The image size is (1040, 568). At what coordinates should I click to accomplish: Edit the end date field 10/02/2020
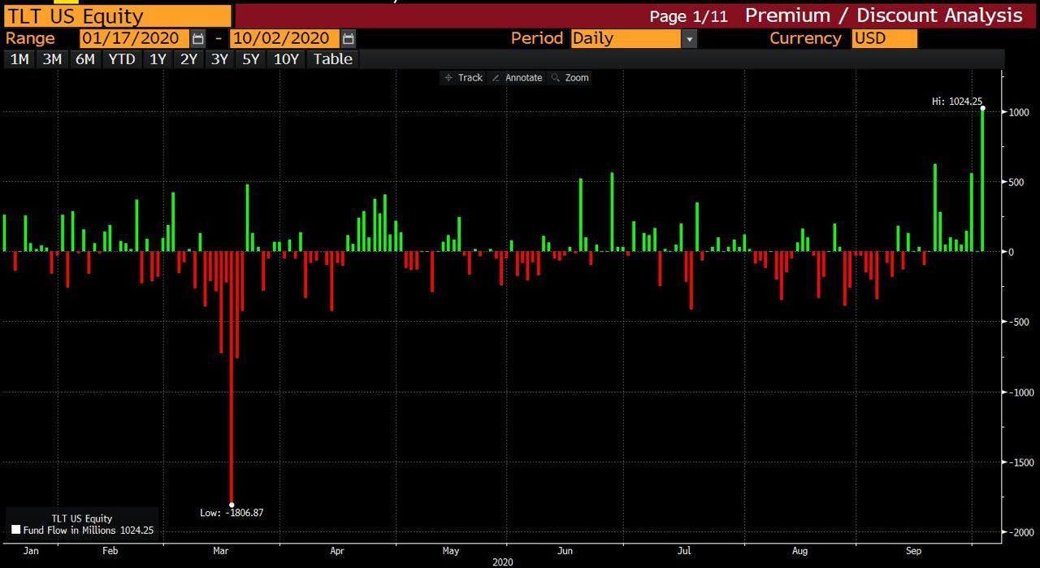click(x=284, y=38)
